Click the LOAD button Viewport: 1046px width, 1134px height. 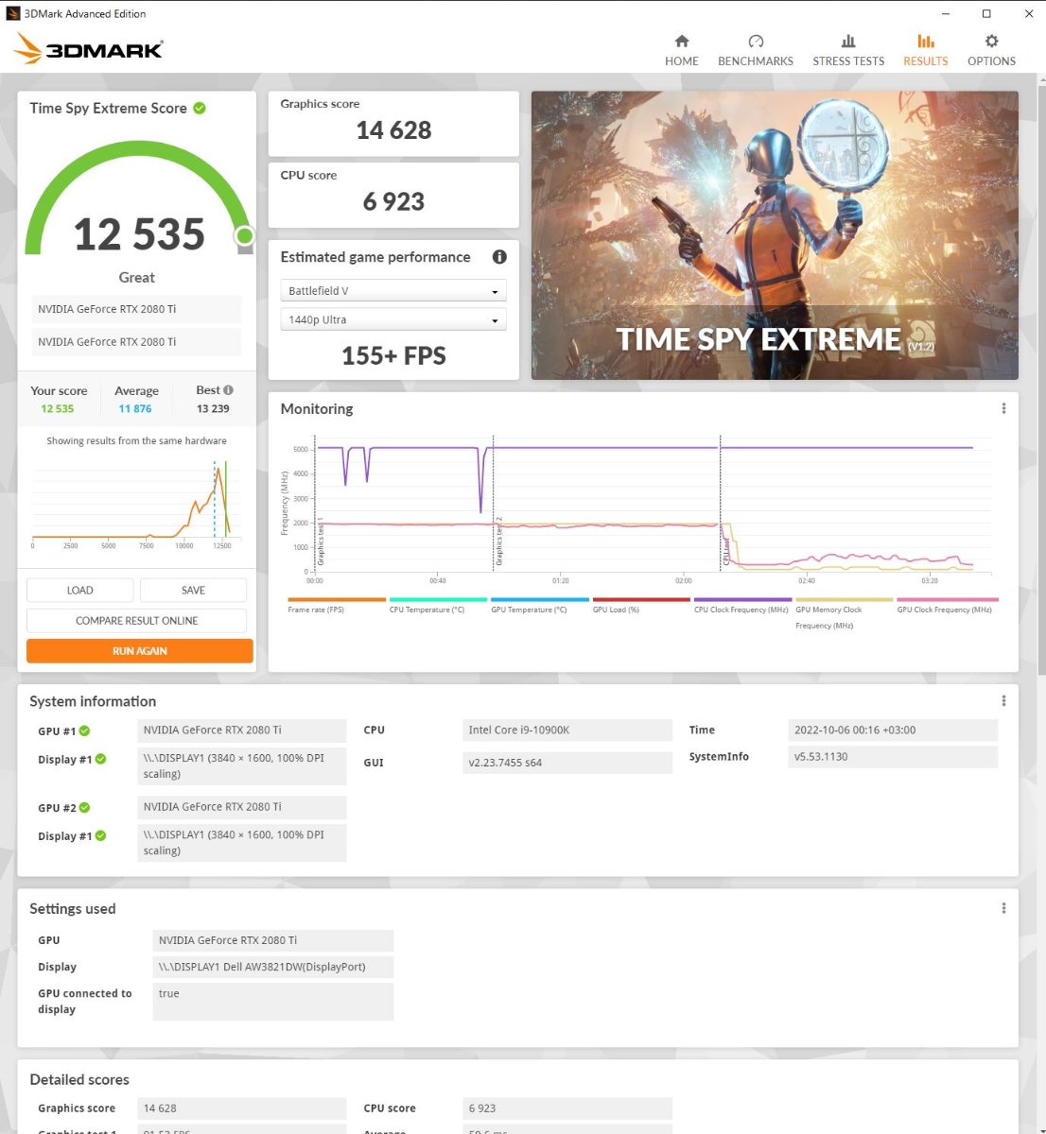pyautogui.click(x=80, y=590)
